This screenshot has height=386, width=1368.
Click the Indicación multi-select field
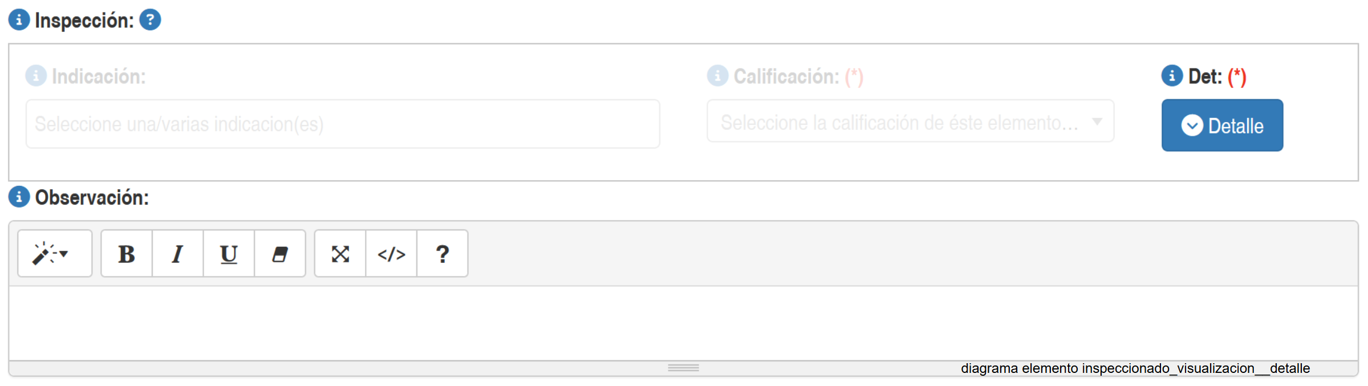coord(342,124)
